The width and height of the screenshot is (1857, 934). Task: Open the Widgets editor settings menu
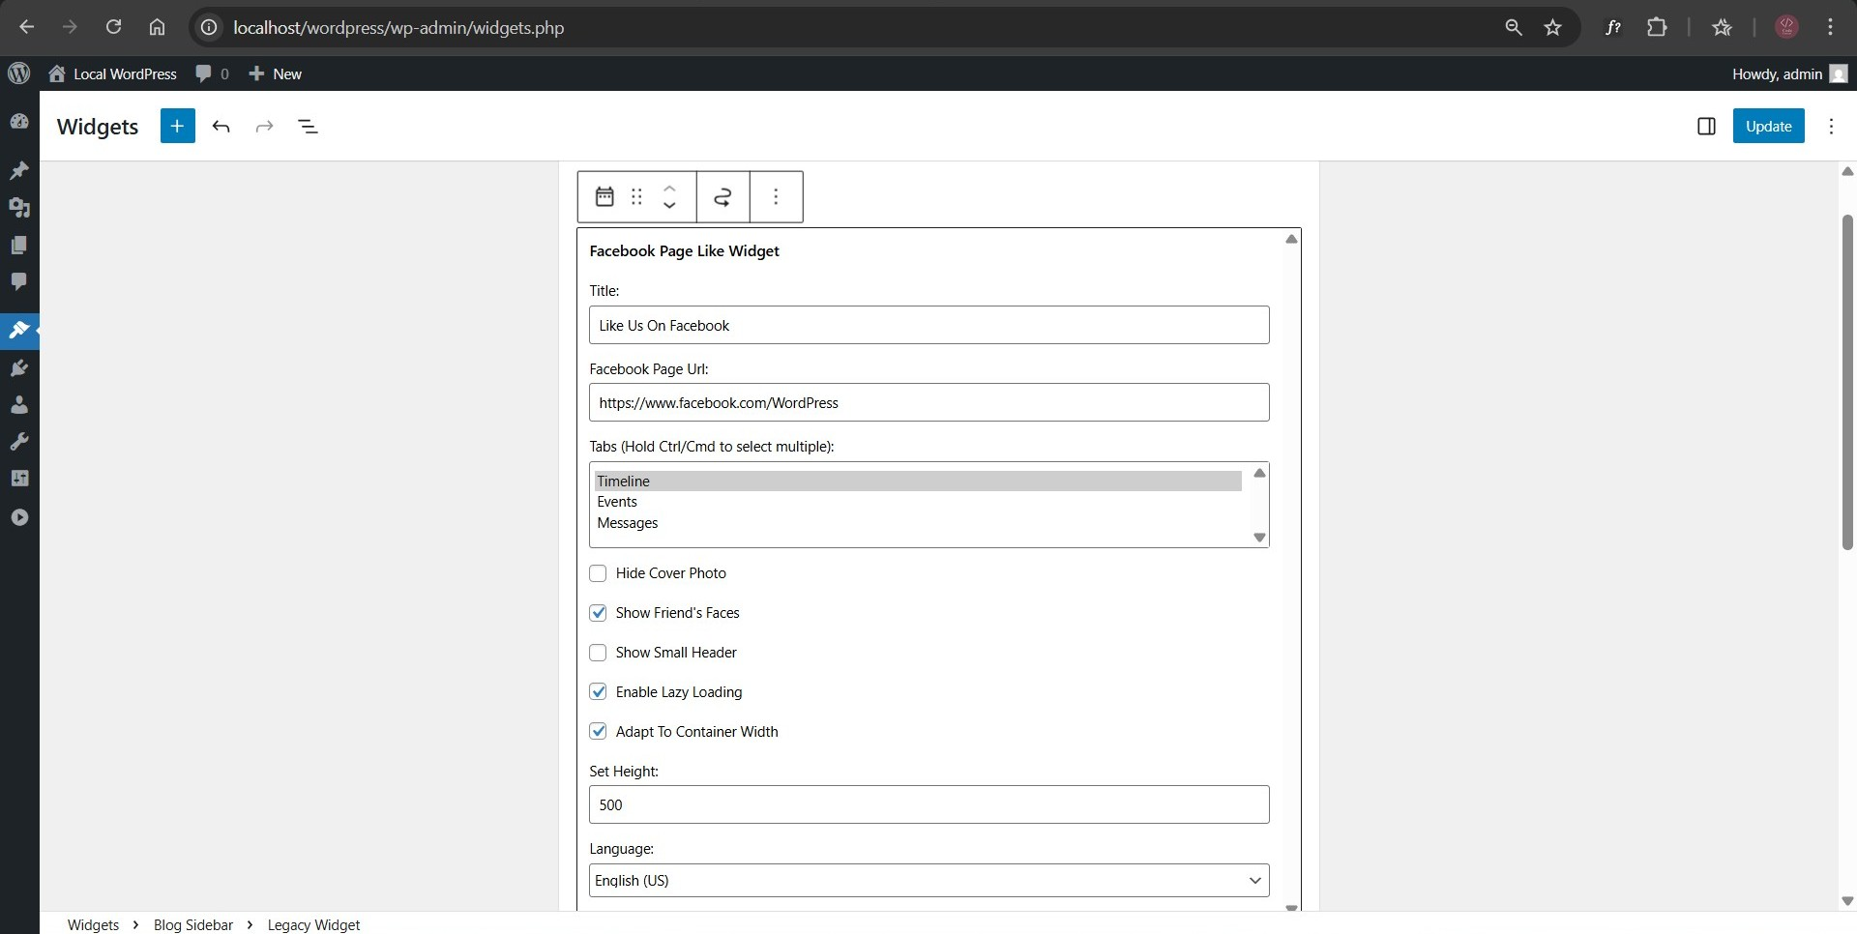pos(1833,126)
